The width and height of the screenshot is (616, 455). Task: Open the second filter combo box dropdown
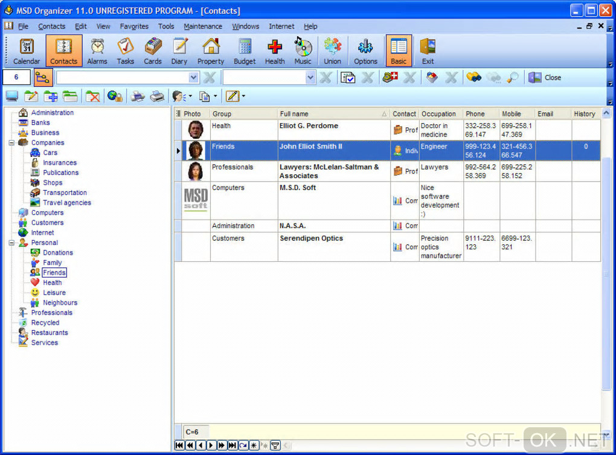click(x=310, y=77)
